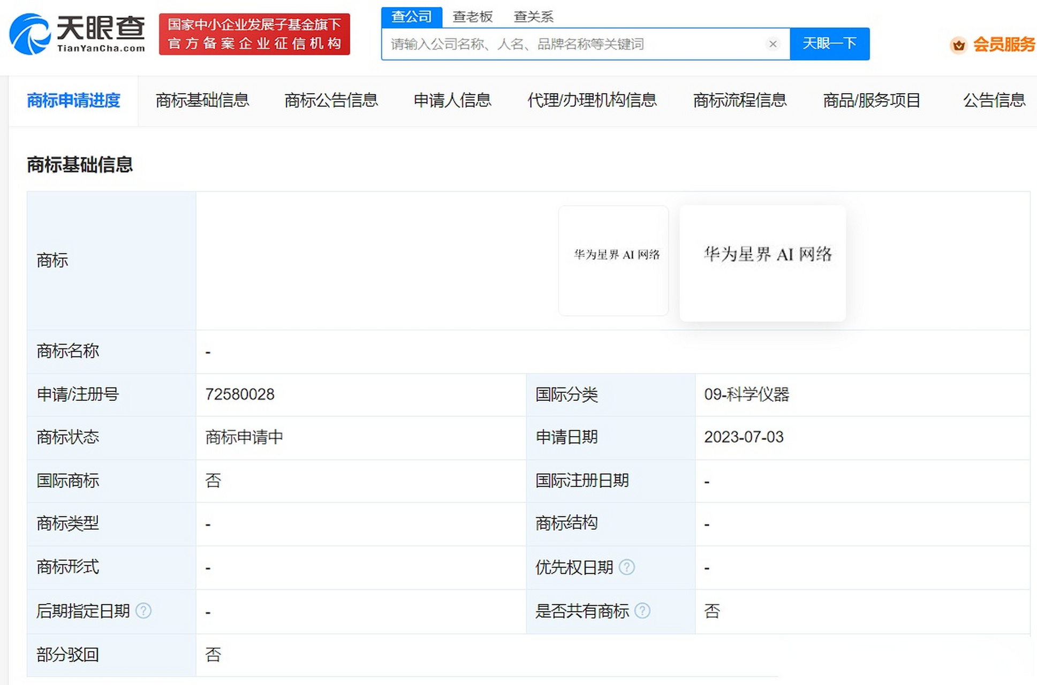Click the 申请/注册号 row label
This screenshot has height=685, width=1037.
(111, 395)
